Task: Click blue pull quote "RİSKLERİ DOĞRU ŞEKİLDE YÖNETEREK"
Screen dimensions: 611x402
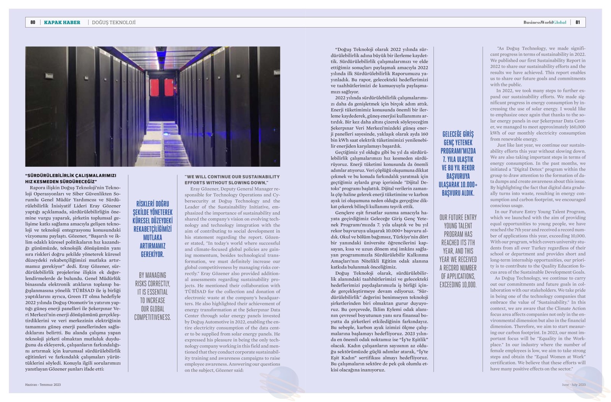Action: [x=152, y=229]
